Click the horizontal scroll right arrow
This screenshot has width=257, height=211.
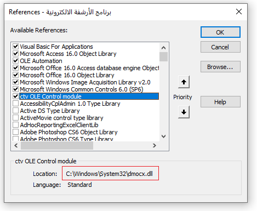(155, 145)
